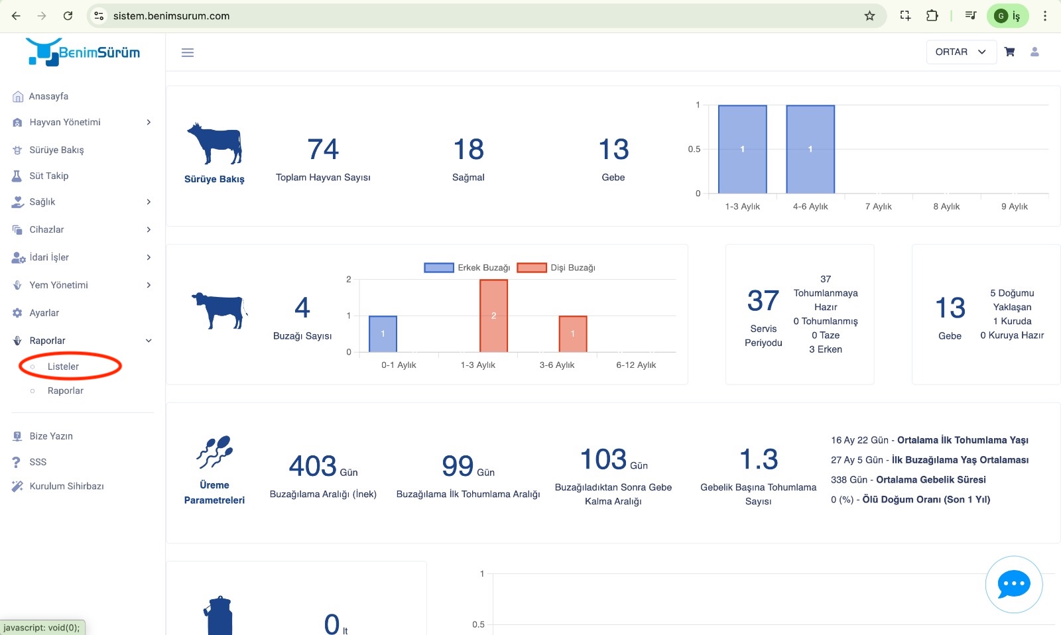This screenshot has height=635, width=1061.
Task: Click the red 3-6 Aylık calf bar
Action: pos(573,334)
